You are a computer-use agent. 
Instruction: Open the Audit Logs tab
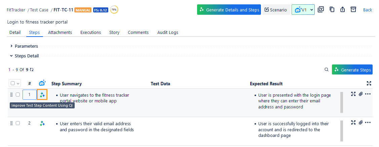pyautogui.click(x=167, y=33)
